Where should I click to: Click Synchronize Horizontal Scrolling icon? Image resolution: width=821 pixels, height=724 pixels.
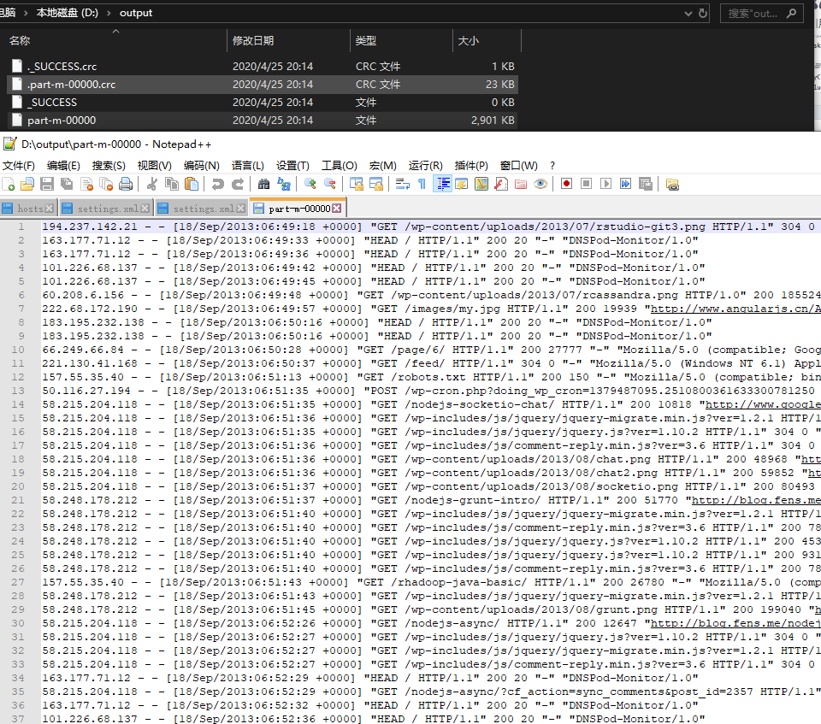(x=376, y=184)
